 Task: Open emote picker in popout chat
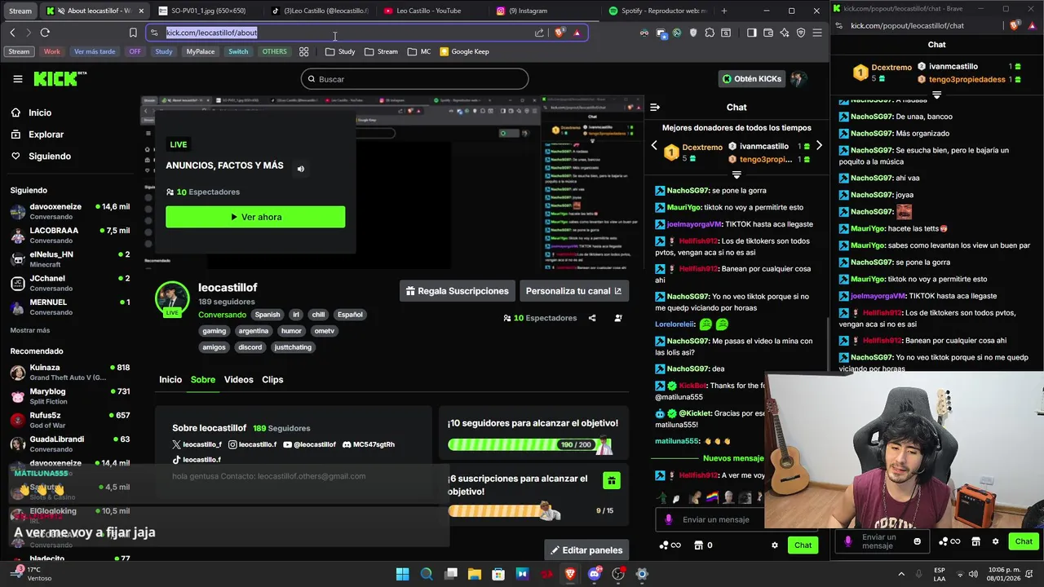(918, 541)
